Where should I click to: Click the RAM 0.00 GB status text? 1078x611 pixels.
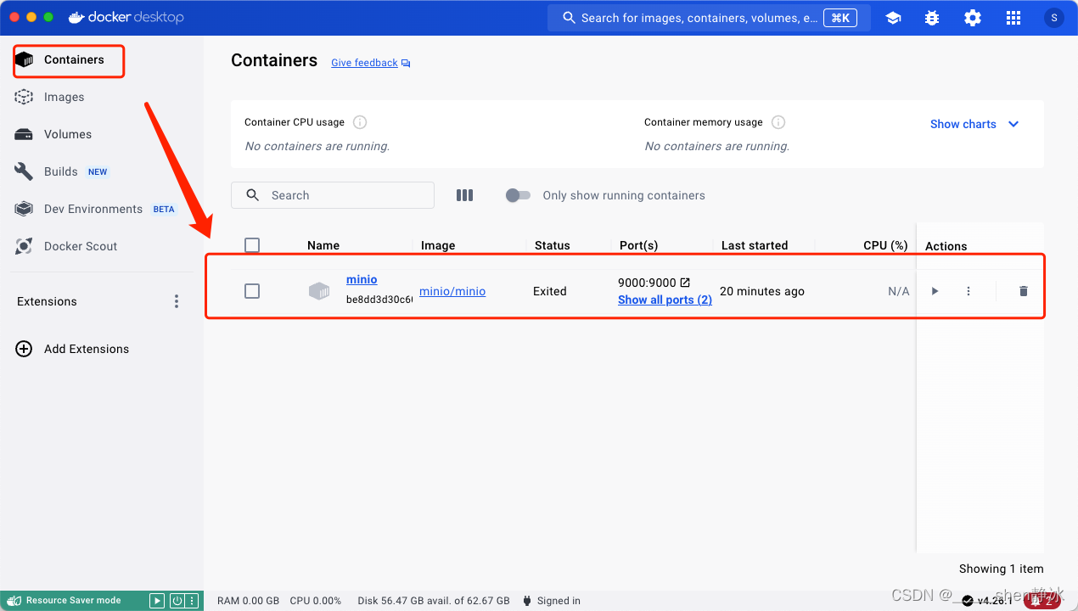(x=248, y=601)
